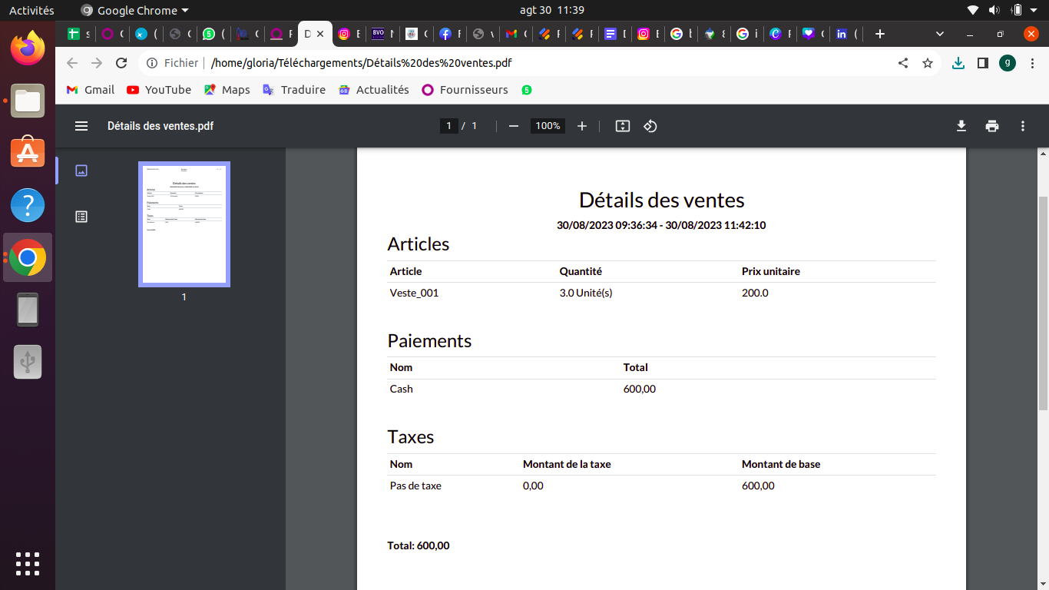Viewport: 1049px width, 590px height.
Task: Bookmark this page with the star
Action: (x=928, y=63)
